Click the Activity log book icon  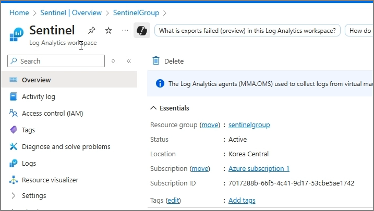[x=14, y=96]
